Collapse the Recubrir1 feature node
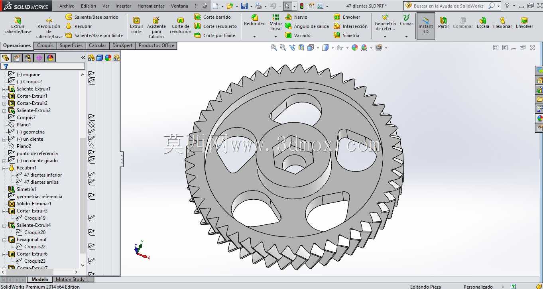The width and height of the screenshot is (543, 289). point(4,168)
